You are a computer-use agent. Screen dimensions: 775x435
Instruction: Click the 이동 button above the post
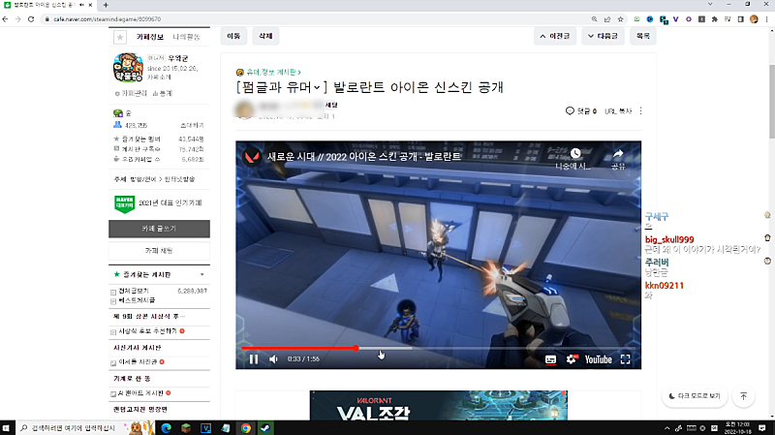(233, 36)
